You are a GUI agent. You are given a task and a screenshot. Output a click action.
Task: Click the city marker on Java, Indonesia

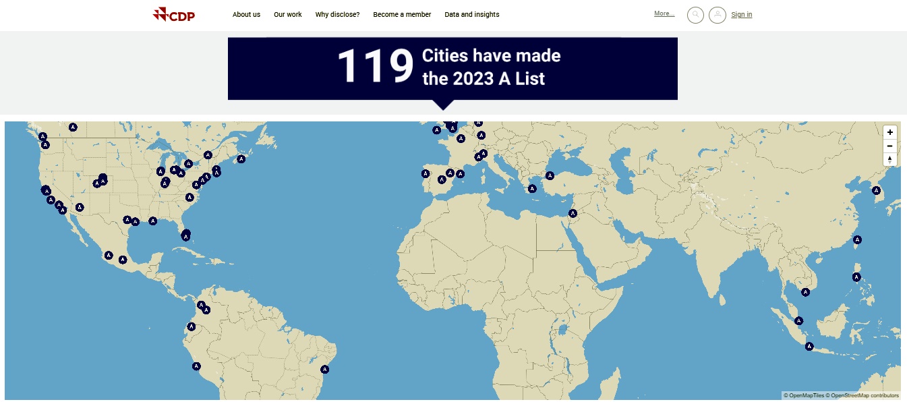(809, 346)
